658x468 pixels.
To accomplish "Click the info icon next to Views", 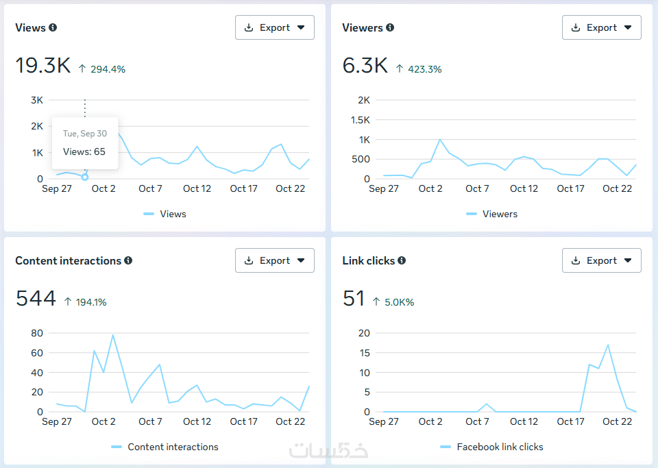I will pos(53,27).
